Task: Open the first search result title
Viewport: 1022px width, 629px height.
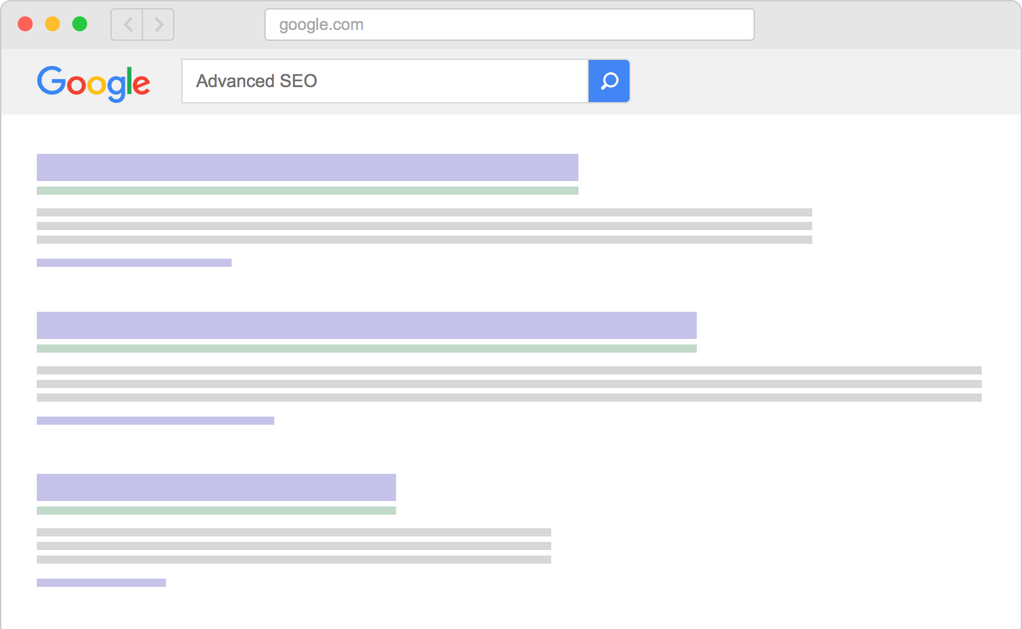Action: (x=307, y=167)
